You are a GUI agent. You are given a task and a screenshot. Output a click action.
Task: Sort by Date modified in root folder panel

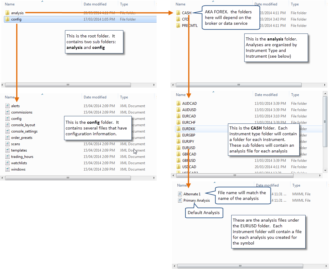click(x=95, y=4)
